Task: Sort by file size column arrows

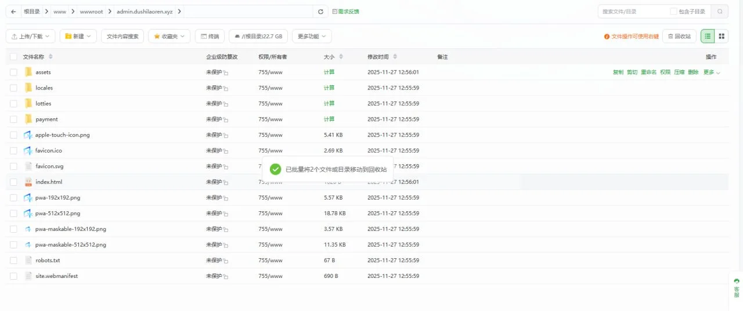Action: pyautogui.click(x=341, y=57)
